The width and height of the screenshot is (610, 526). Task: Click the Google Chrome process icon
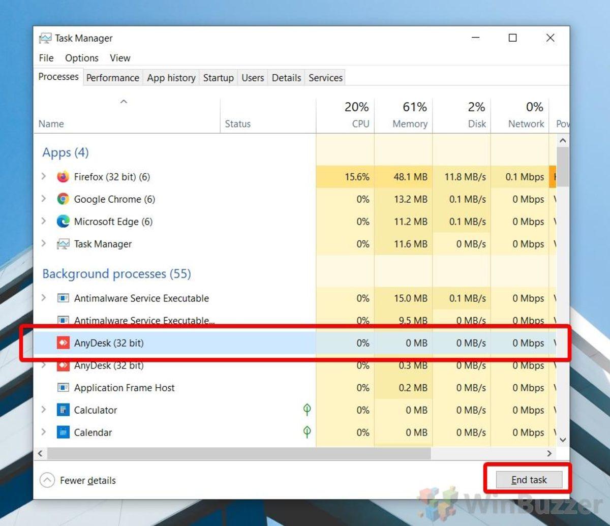pos(63,199)
